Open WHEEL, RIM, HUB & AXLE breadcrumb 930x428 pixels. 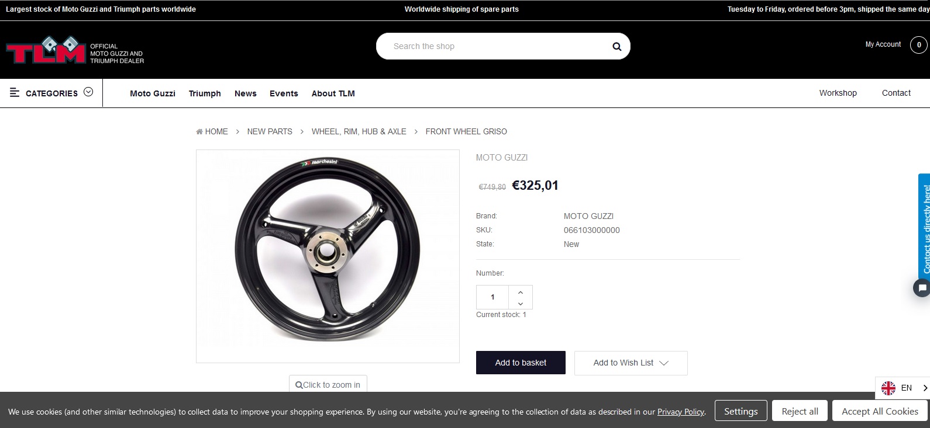click(359, 131)
